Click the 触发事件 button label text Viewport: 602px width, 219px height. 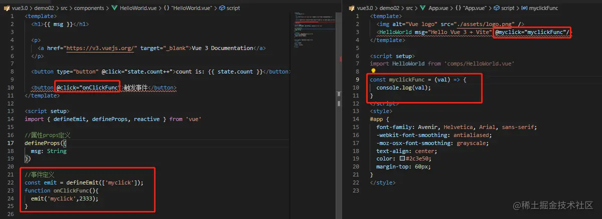click(135, 87)
